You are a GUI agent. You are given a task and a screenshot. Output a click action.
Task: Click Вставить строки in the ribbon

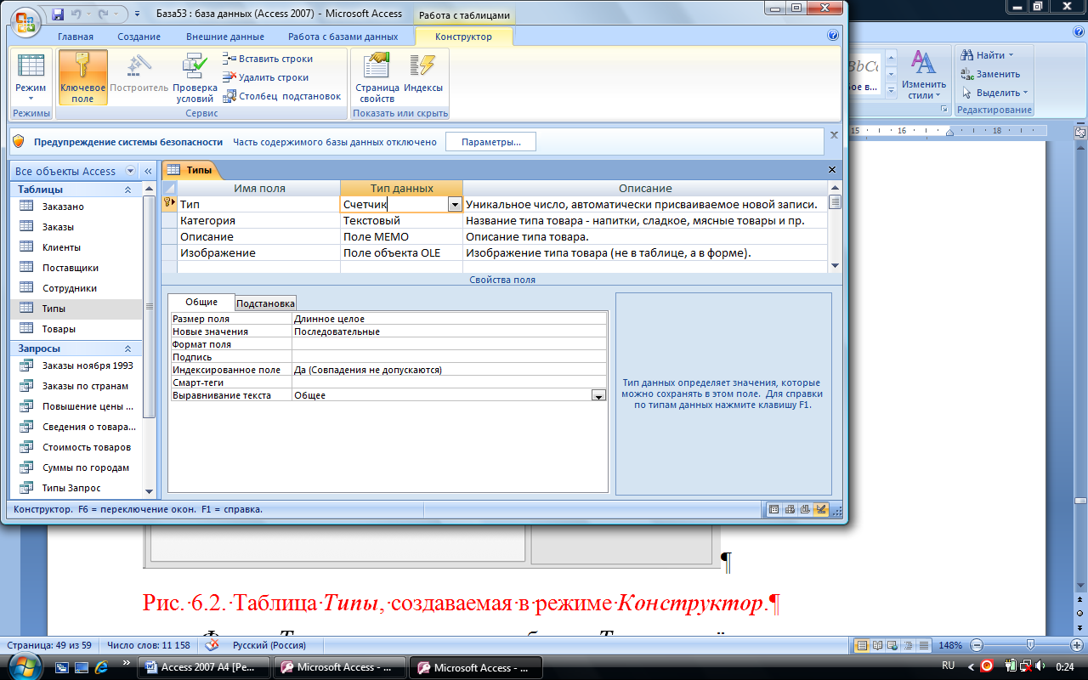(268, 59)
